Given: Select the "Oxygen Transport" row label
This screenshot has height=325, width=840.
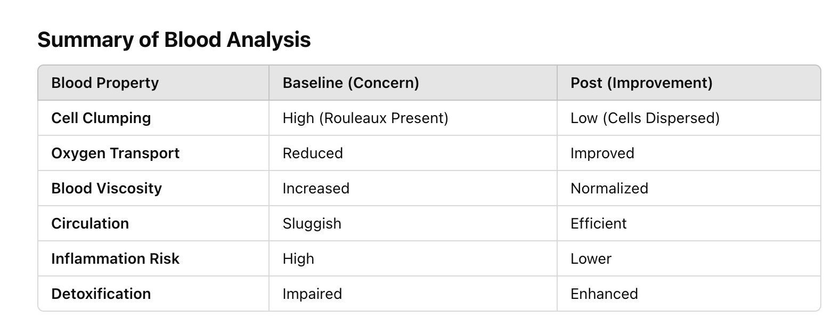Looking at the screenshot, I should pyautogui.click(x=115, y=153).
